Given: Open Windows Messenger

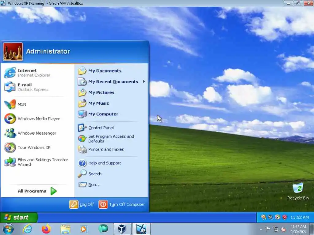Looking at the screenshot, I should point(37,133).
